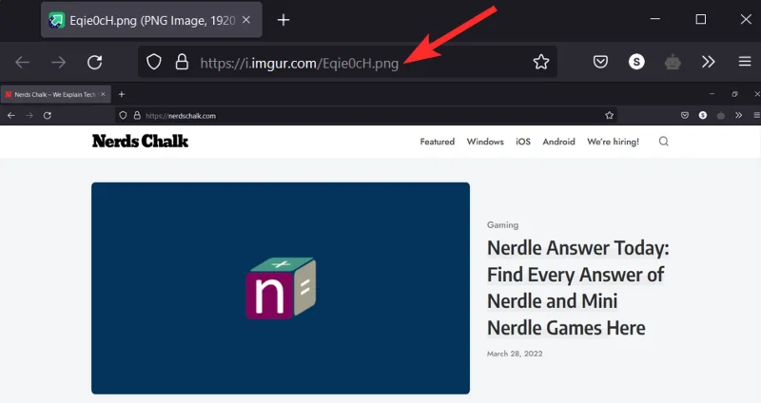Bookmark nerdschalk.com with inner star icon
Viewport: 761px width, 403px height.
pos(609,115)
